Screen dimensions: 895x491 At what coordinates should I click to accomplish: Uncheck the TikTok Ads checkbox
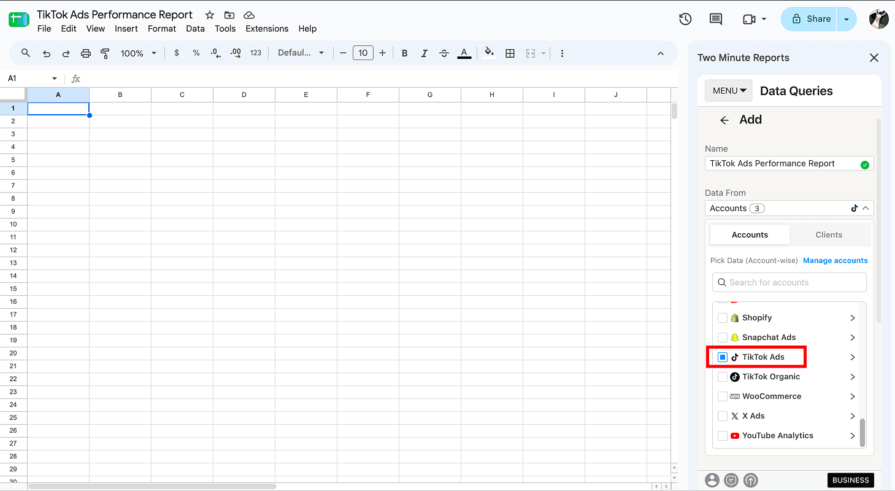click(x=723, y=357)
